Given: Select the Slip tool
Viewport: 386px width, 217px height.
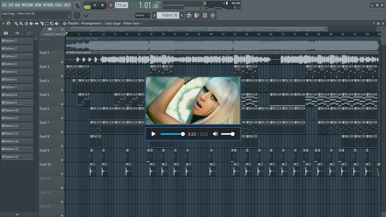Looking at the screenshot, I should click(x=36, y=24).
